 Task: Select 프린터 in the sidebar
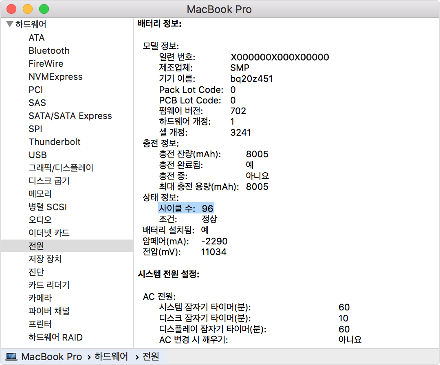(40, 324)
